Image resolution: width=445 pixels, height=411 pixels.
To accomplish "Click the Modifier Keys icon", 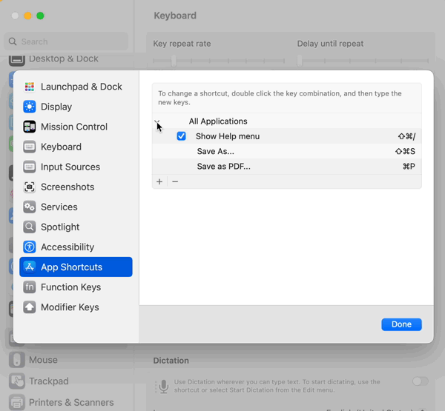I will click(30, 307).
